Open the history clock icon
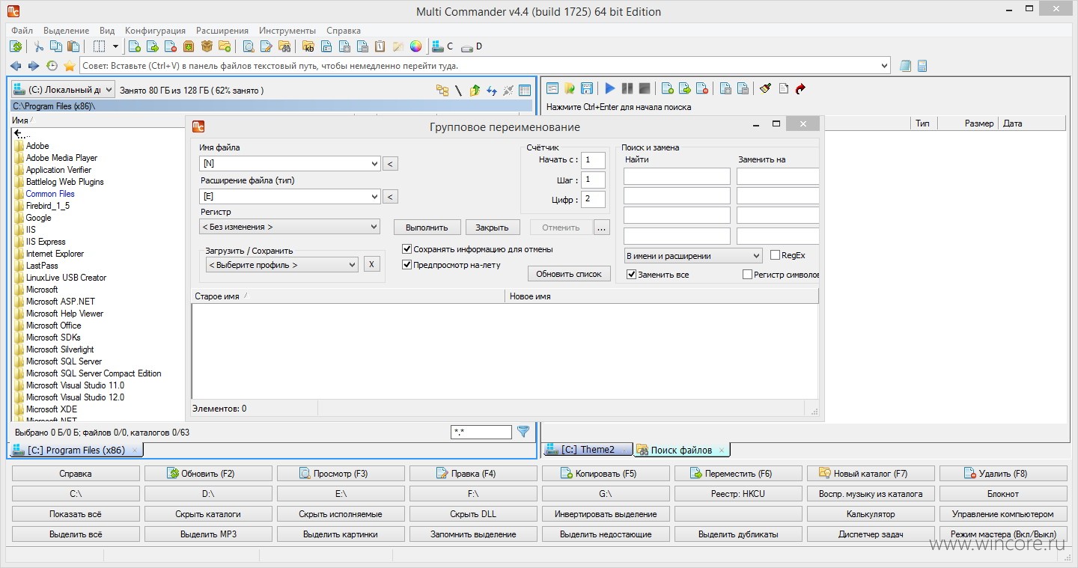The height and width of the screenshot is (568, 1078). pos(52,66)
